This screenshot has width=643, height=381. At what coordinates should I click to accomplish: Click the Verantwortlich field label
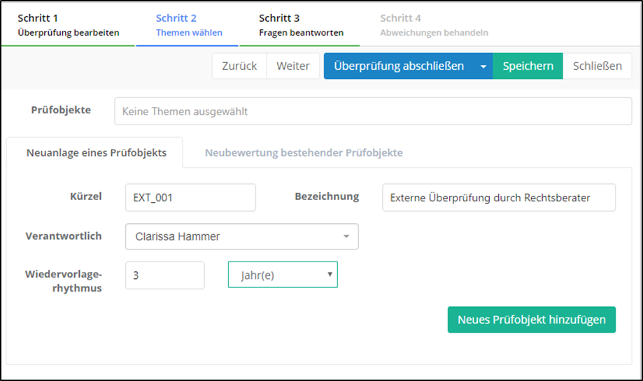tap(64, 236)
